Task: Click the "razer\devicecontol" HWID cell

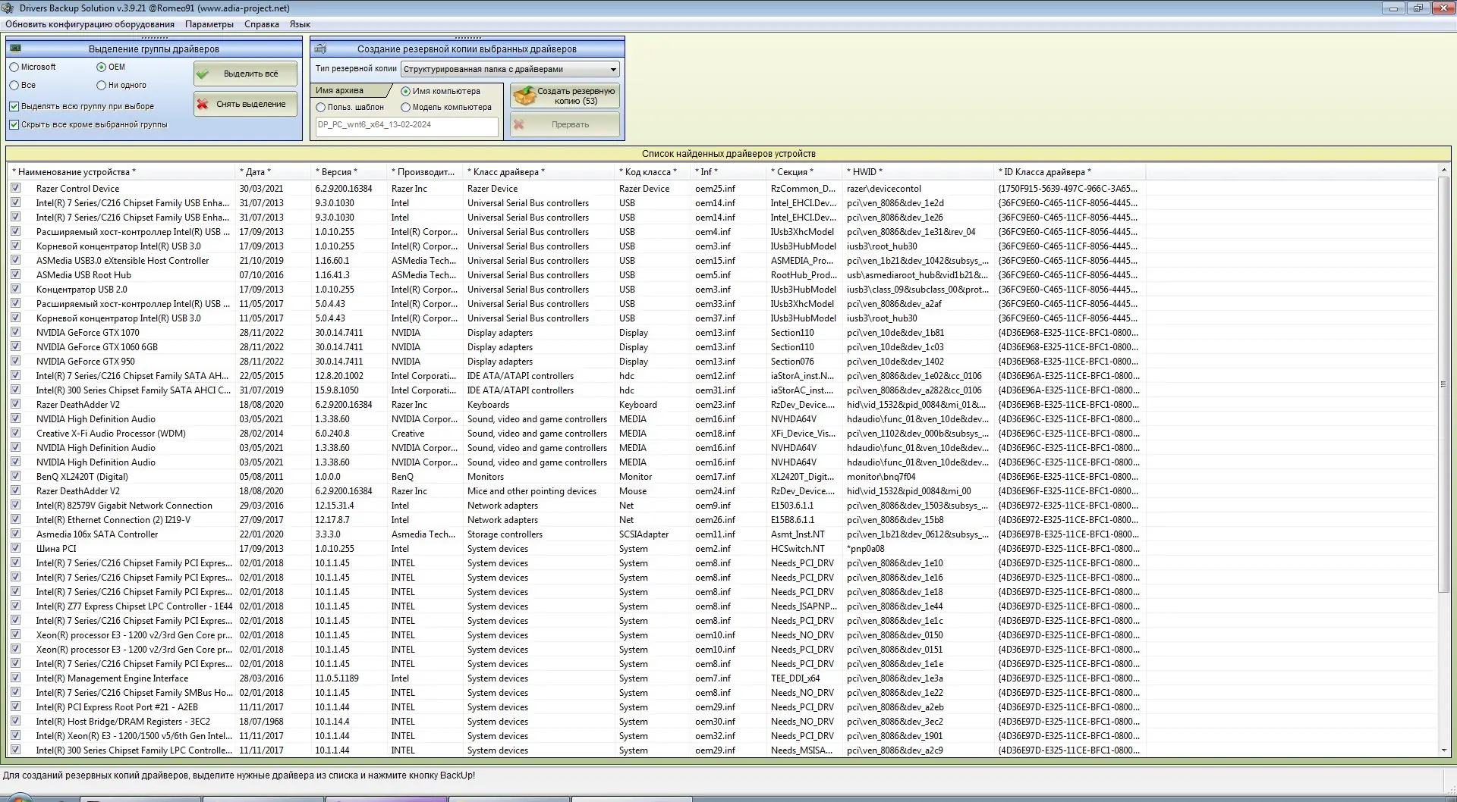Action: tap(884, 189)
